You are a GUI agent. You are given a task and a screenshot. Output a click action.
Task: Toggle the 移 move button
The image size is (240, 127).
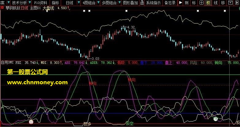point(223,2)
